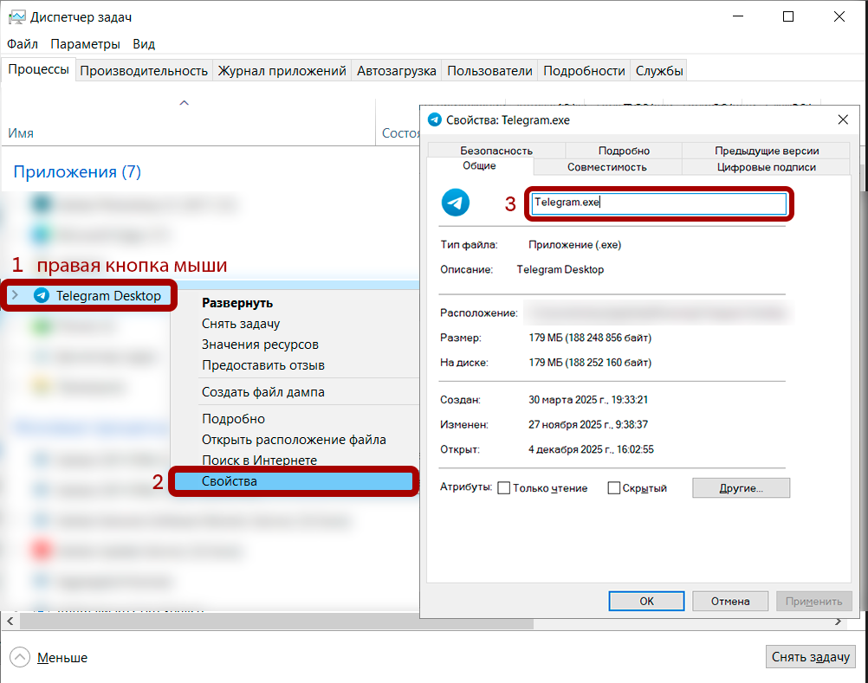
Task: Open the Безопасность tab in Properties
Action: (496, 151)
